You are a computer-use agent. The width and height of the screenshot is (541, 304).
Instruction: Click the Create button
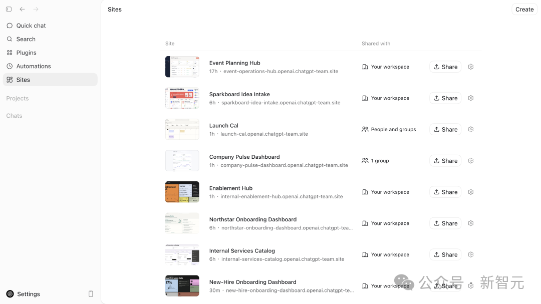point(524,10)
